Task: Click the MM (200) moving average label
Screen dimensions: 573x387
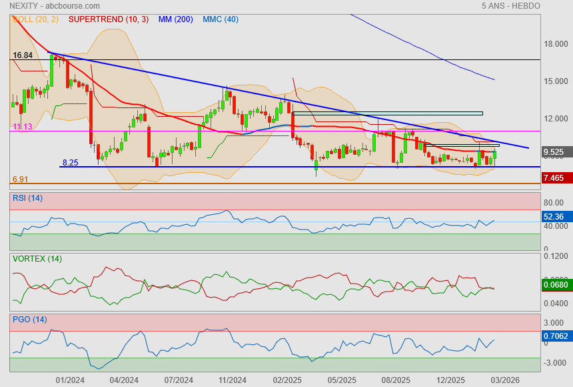Action: point(175,19)
